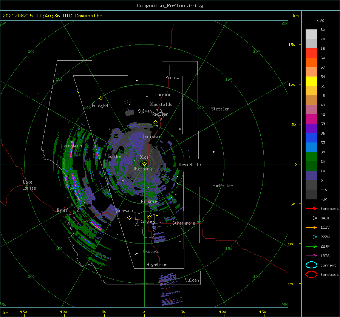Click the Olds label
The width and height of the screenshot is (340, 317).
click(144, 157)
